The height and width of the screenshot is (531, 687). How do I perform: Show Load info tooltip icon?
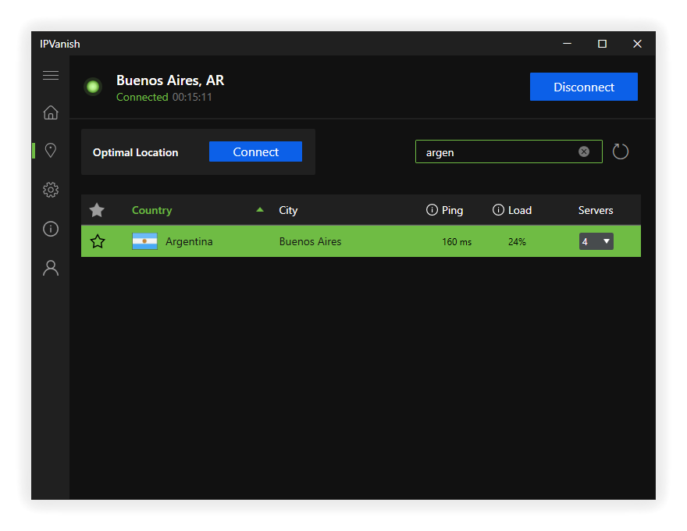pyautogui.click(x=498, y=210)
